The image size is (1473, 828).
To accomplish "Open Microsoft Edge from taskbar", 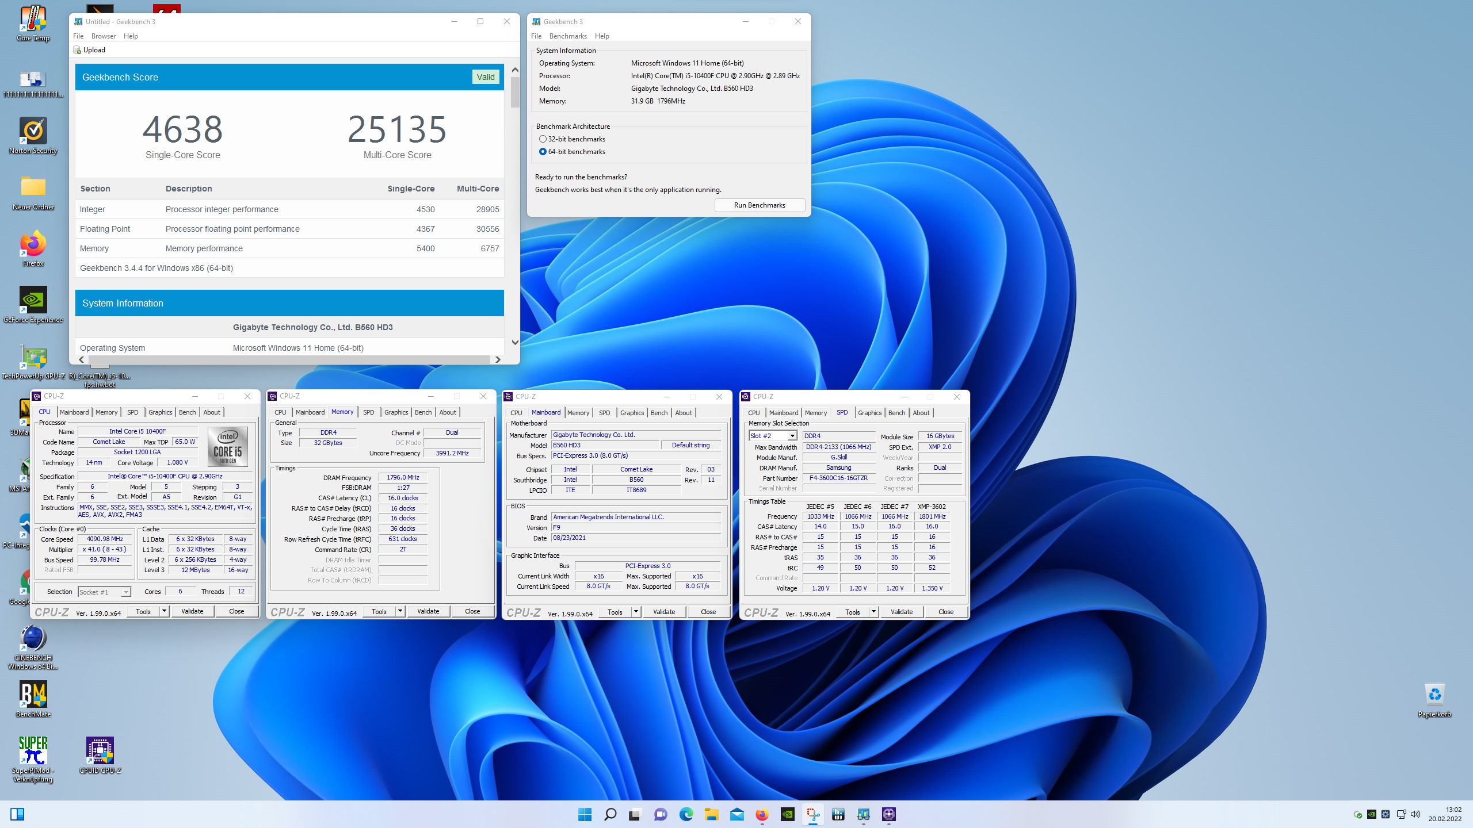I will (x=686, y=814).
